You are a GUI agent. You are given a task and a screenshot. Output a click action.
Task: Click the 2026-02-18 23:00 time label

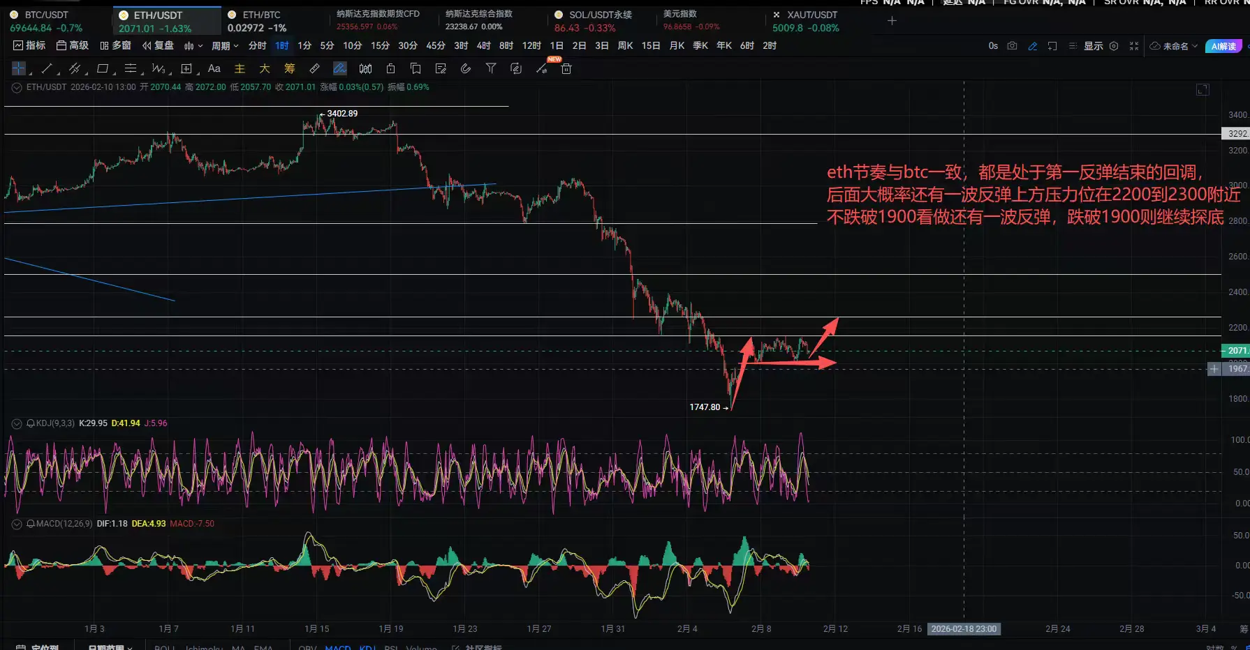coord(964,629)
